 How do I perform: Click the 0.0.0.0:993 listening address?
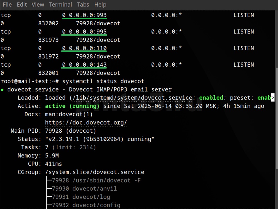(88, 15)
